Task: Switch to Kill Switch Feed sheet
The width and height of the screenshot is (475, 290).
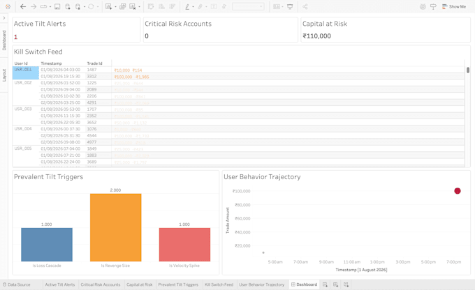Action: click(219, 284)
